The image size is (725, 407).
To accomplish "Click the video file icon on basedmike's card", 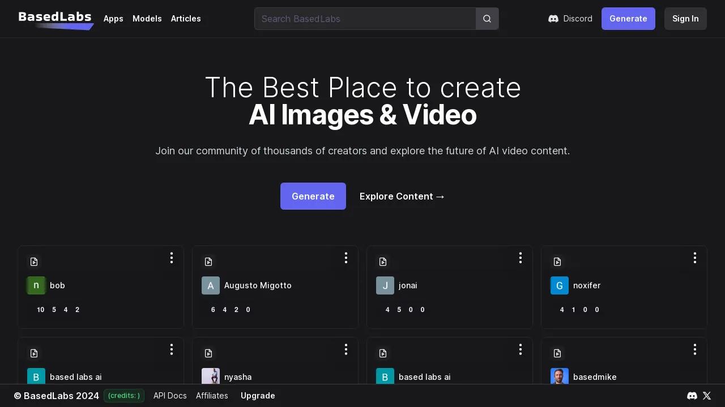I will coord(557,353).
